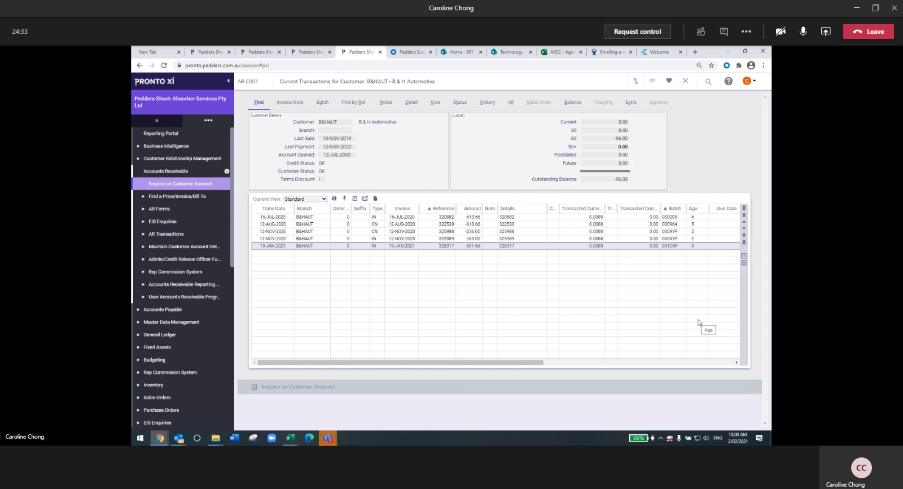Open Windows Start menu in shared screen
903x489 pixels.
141,438
